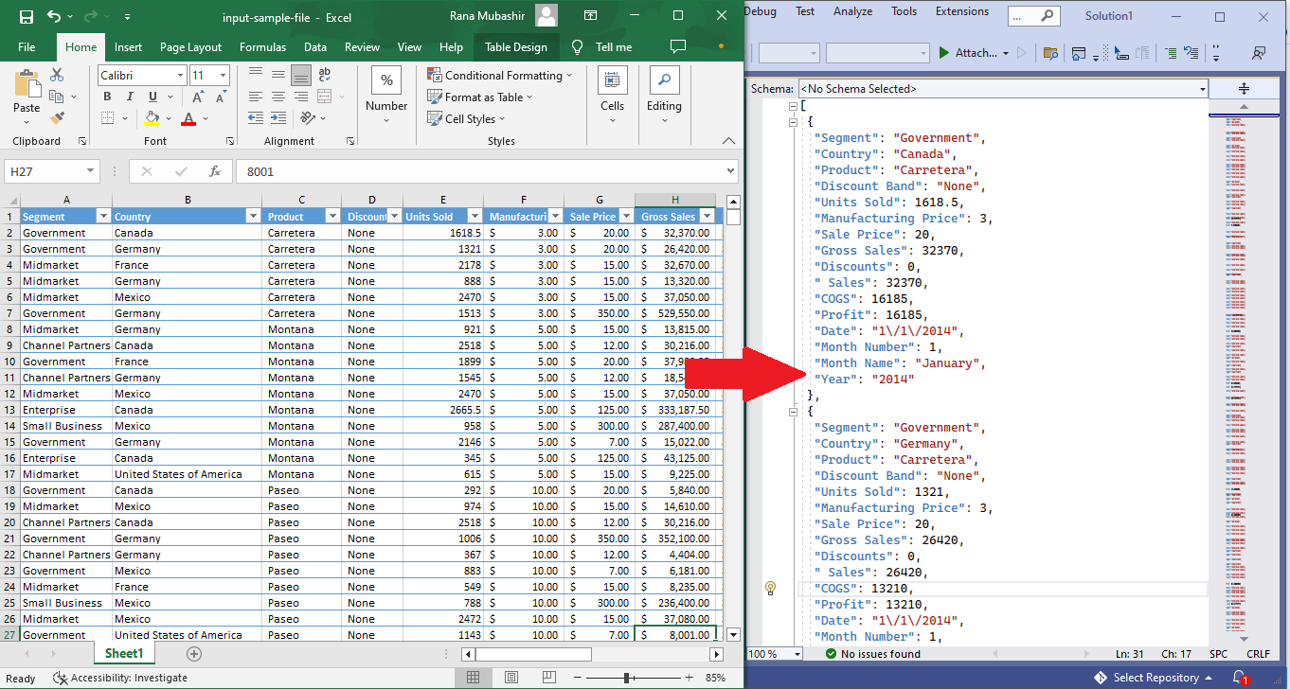The image size is (1290, 689).
Task: Open Cell Styles menu
Action: click(467, 118)
